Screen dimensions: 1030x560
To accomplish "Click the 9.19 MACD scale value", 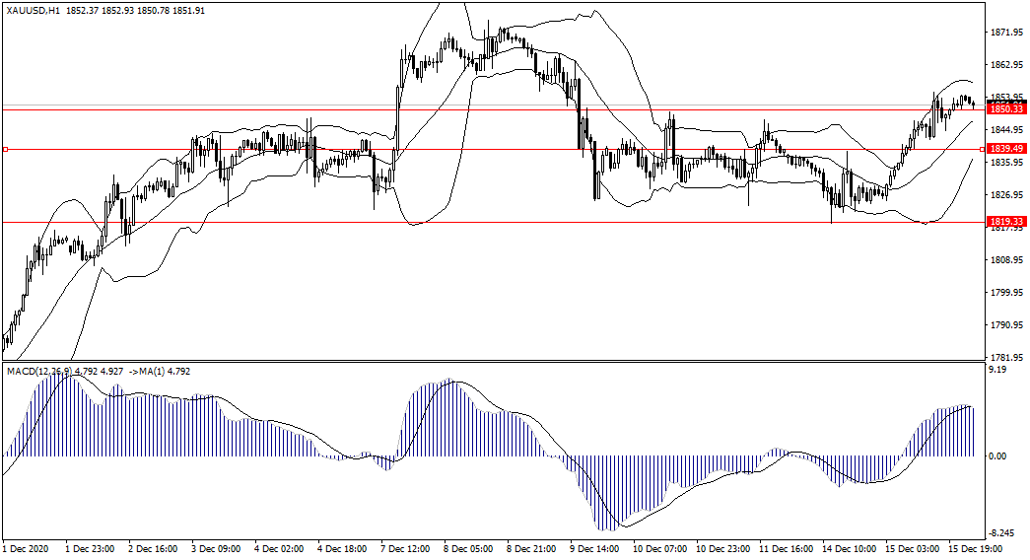I will coord(998,371).
